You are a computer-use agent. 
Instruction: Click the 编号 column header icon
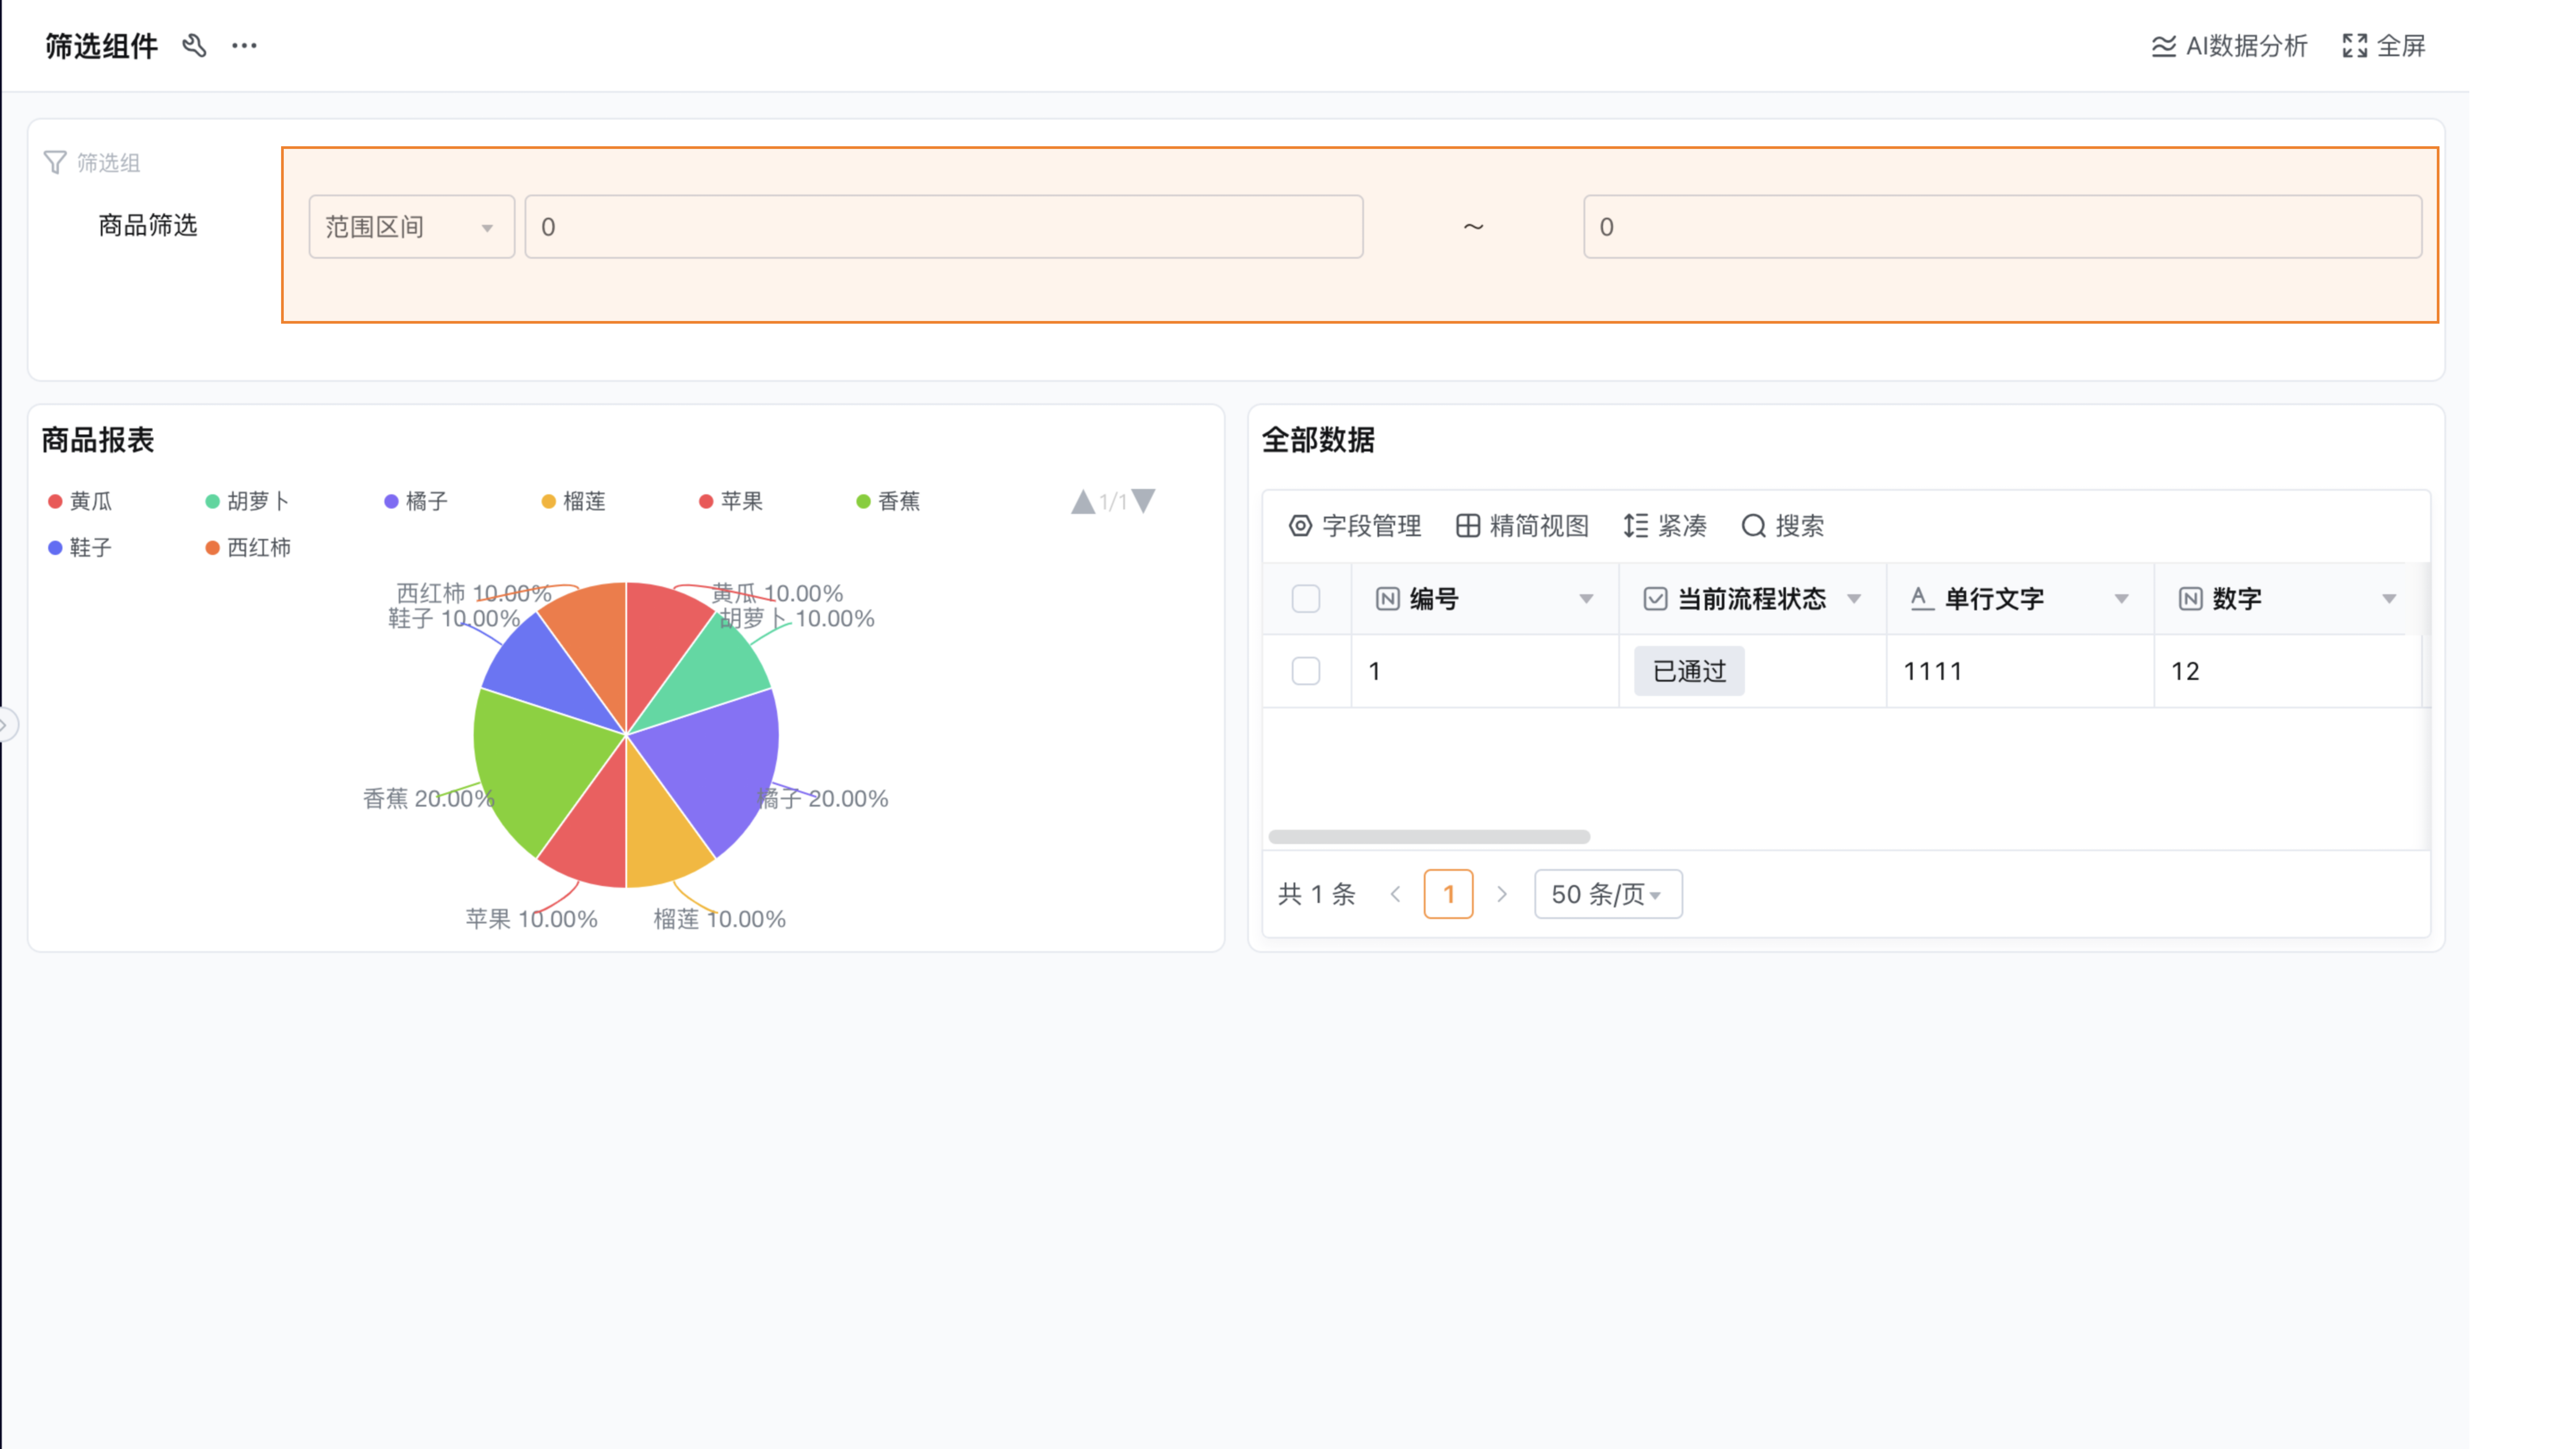pyautogui.click(x=1387, y=599)
